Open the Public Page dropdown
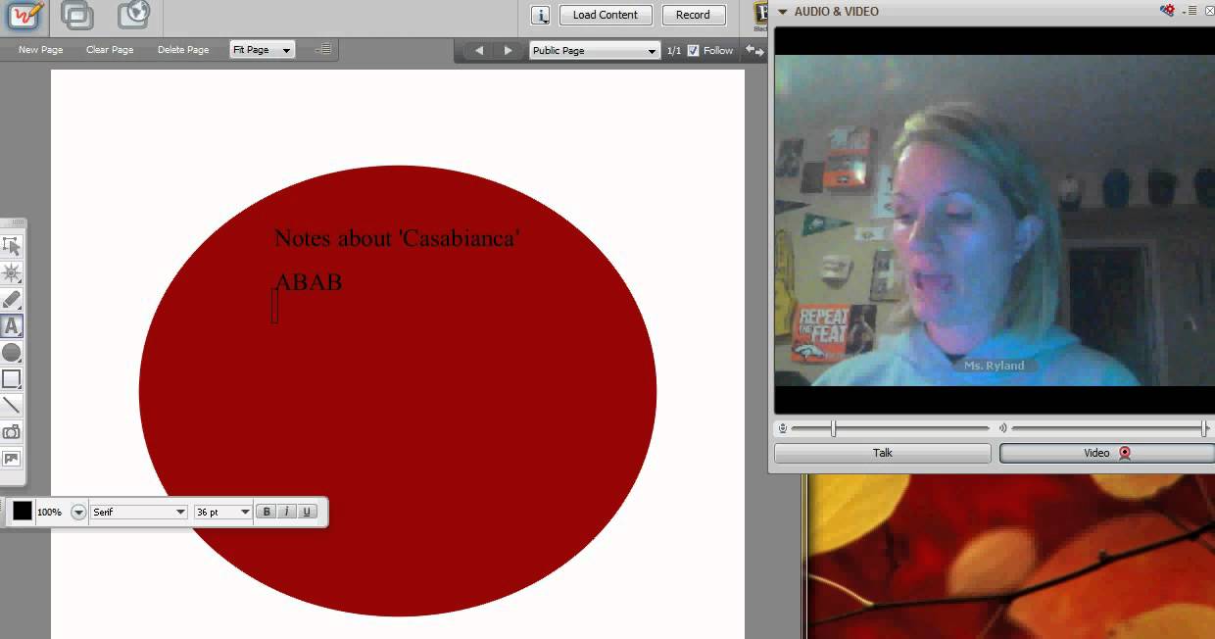The width and height of the screenshot is (1215, 639). (595, 51)
